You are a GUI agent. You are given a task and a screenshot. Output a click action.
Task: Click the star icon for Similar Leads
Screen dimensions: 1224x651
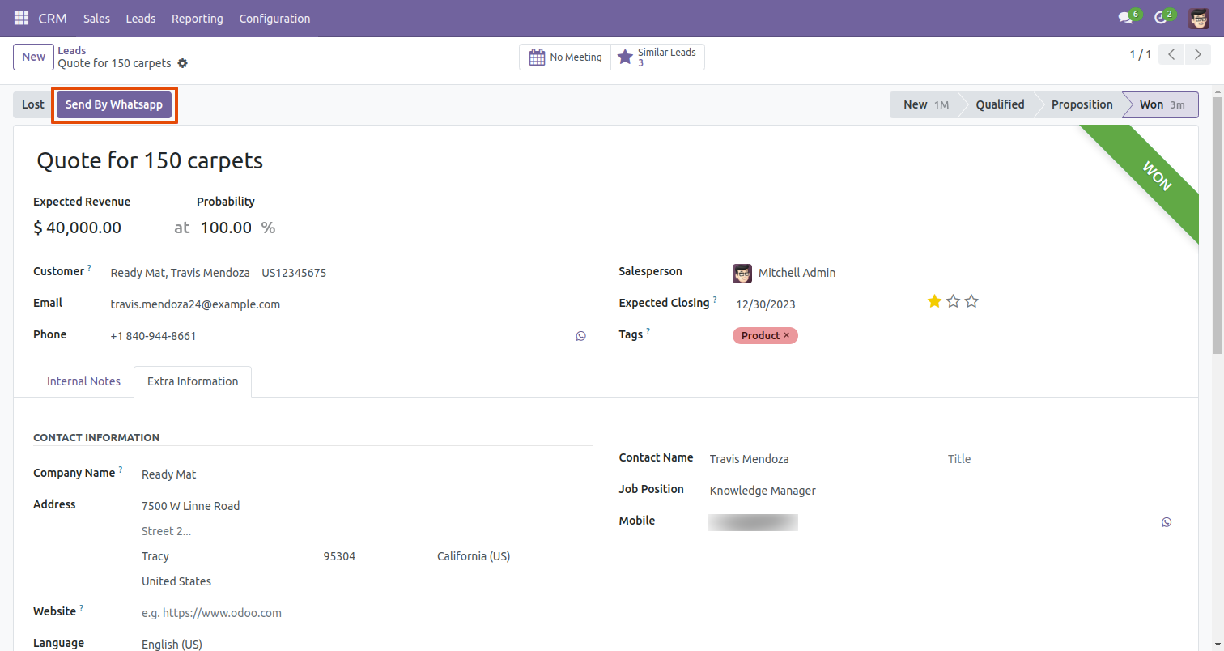625,57
